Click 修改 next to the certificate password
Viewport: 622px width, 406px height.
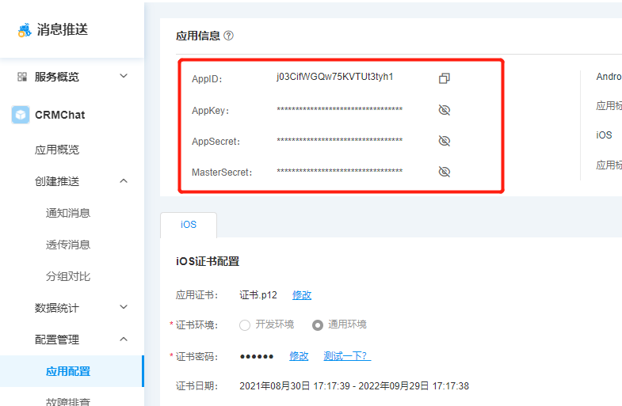(299, 356)
